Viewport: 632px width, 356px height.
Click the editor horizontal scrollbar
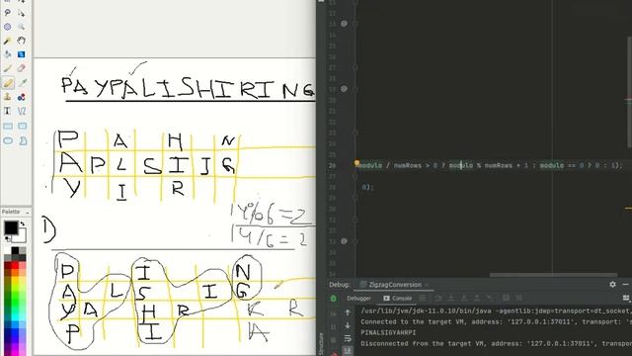point(553,275)
